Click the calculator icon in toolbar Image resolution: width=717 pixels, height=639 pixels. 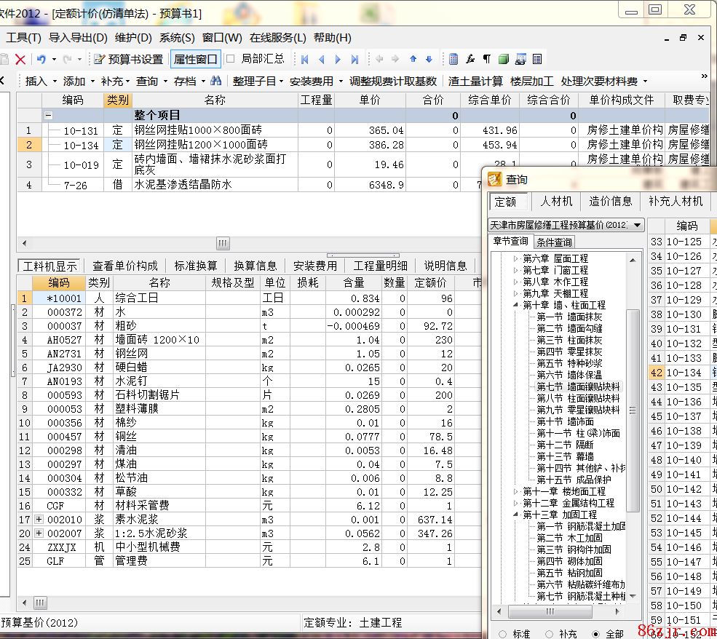453,60
